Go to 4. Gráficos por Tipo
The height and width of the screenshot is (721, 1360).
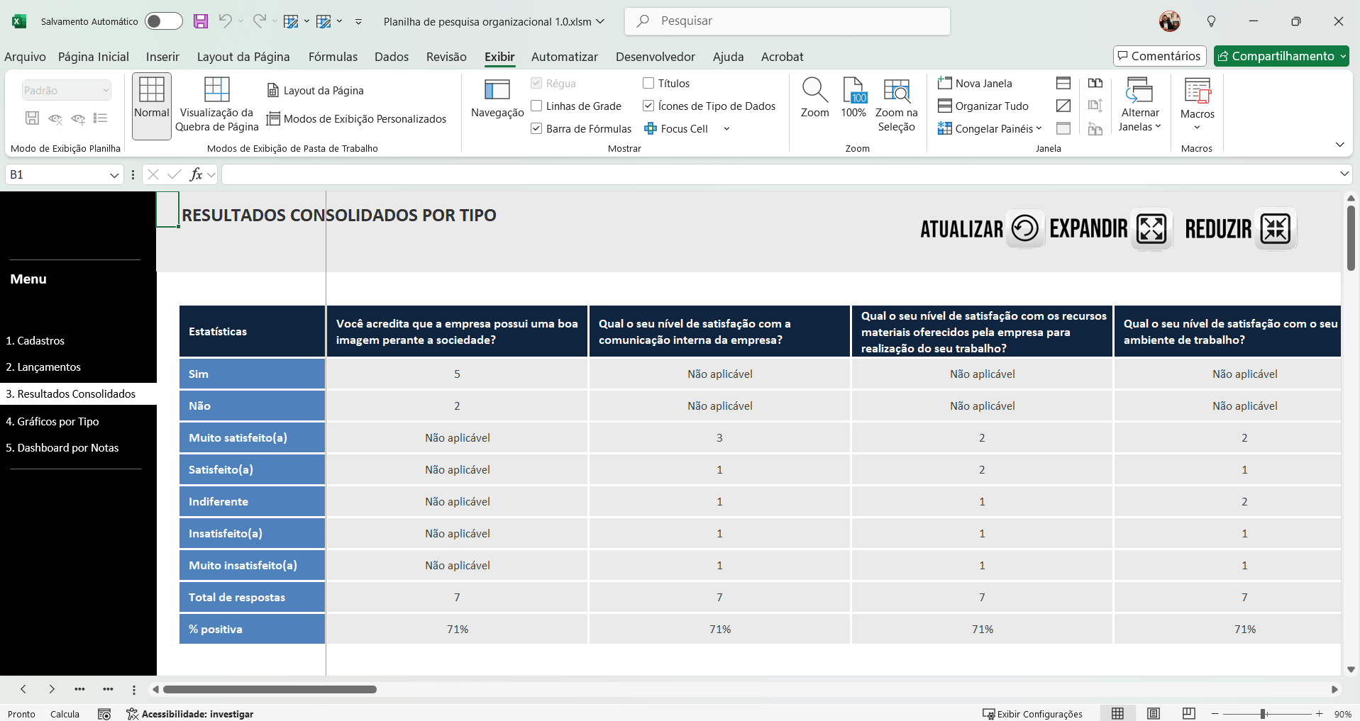pos(52,421)
